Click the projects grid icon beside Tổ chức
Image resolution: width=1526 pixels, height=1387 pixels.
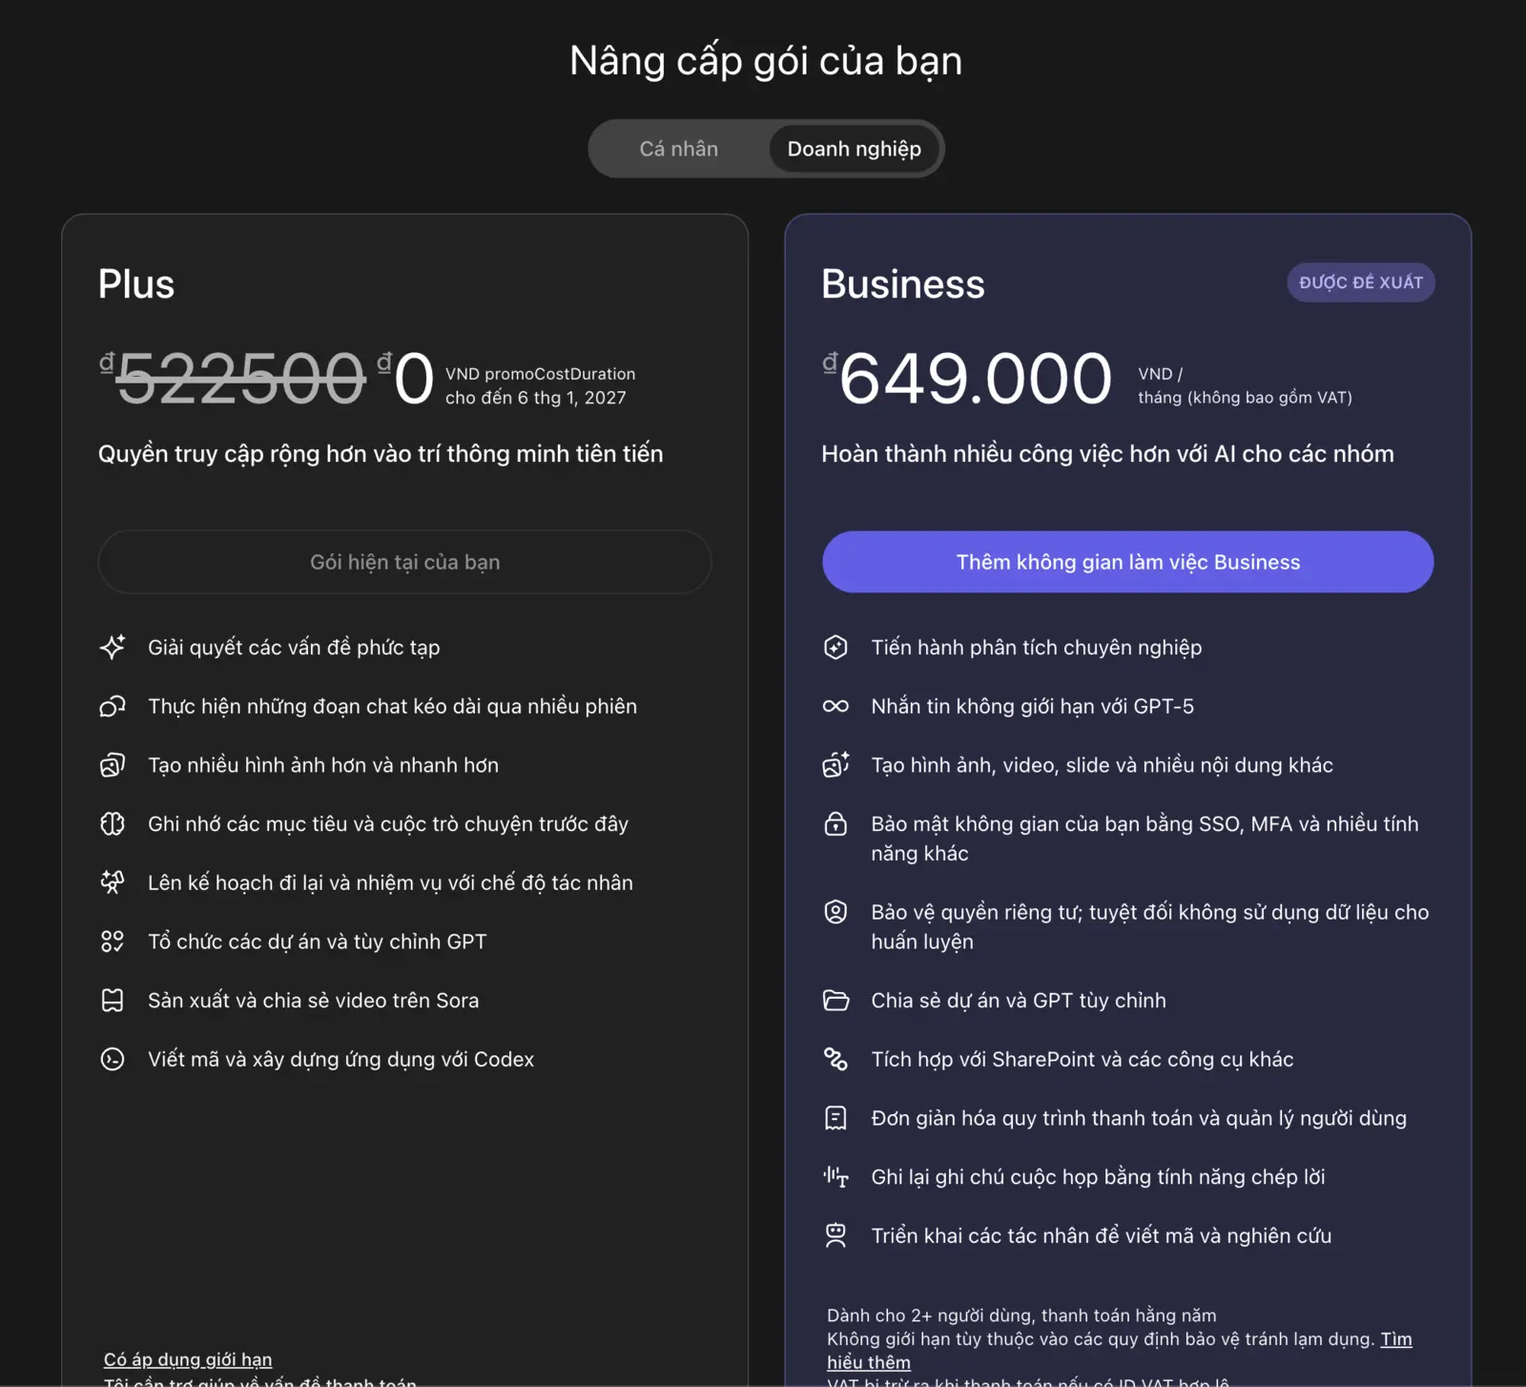[x=113, y=942]
